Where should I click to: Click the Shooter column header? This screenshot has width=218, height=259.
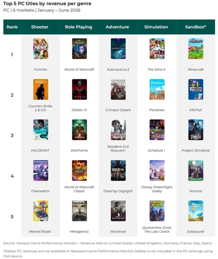click(x=40, y=27)
